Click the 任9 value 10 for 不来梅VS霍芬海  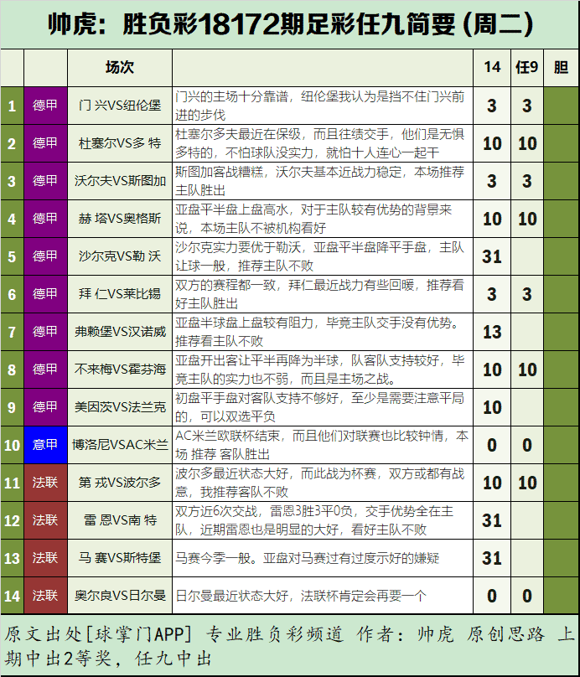527,370
